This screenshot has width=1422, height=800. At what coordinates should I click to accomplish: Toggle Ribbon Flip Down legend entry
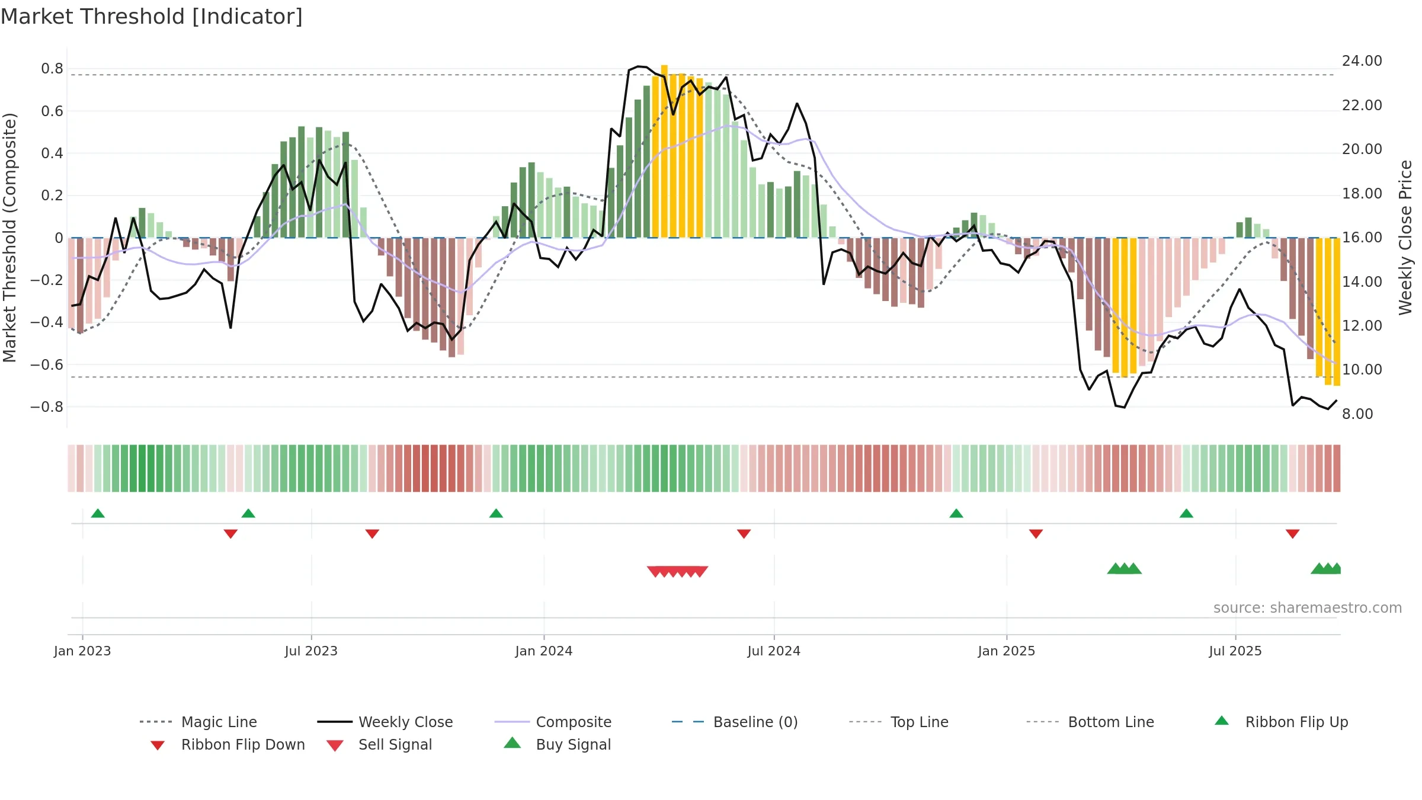pos(227,745)
